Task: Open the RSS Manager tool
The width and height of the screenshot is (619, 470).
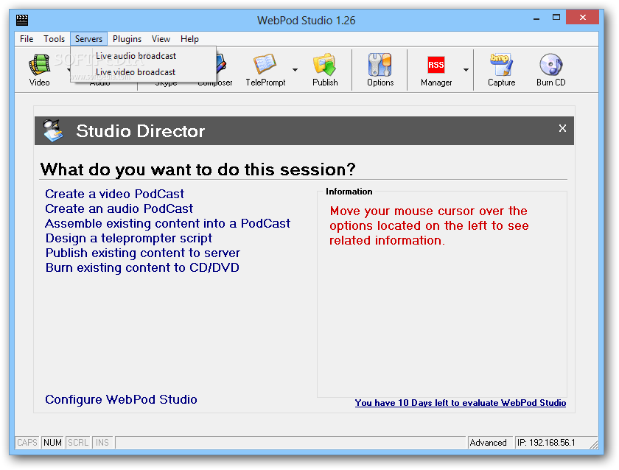Action: 436,69
